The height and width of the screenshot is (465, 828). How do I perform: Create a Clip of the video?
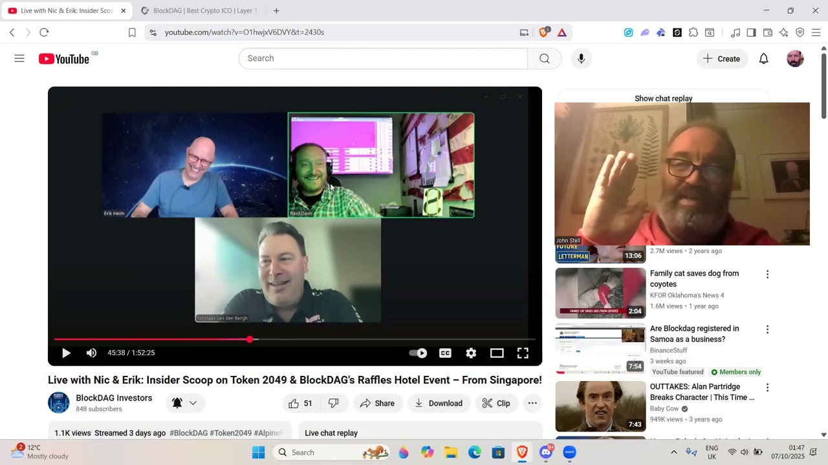click(x=496, y=403)
